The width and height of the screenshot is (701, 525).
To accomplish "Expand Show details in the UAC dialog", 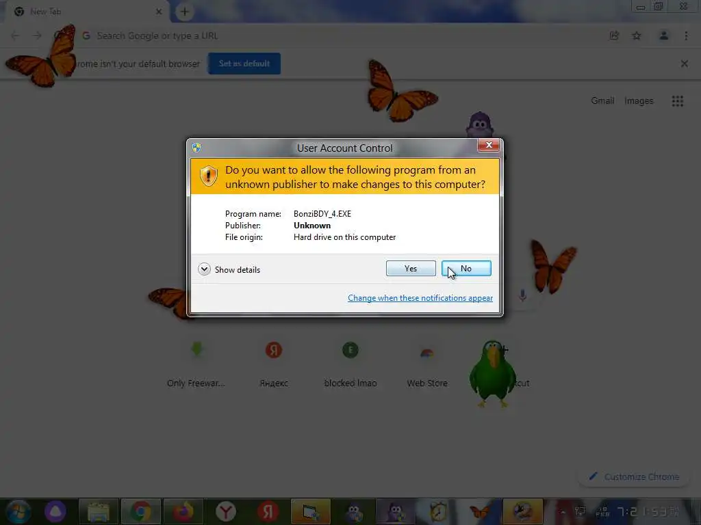I will coord(229,269).
